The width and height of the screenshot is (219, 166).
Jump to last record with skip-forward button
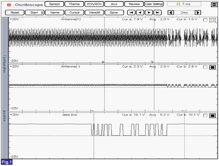158,12
